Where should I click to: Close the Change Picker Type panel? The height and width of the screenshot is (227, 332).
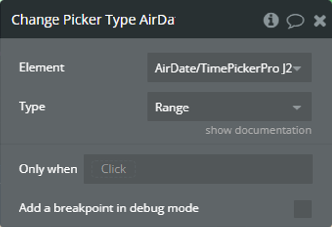pos(320,20)
